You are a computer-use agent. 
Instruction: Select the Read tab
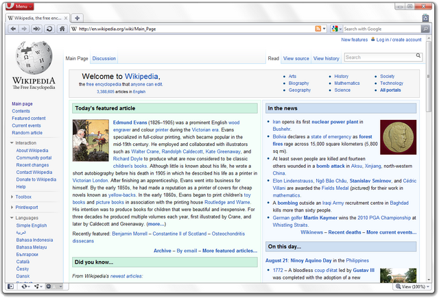273,58
